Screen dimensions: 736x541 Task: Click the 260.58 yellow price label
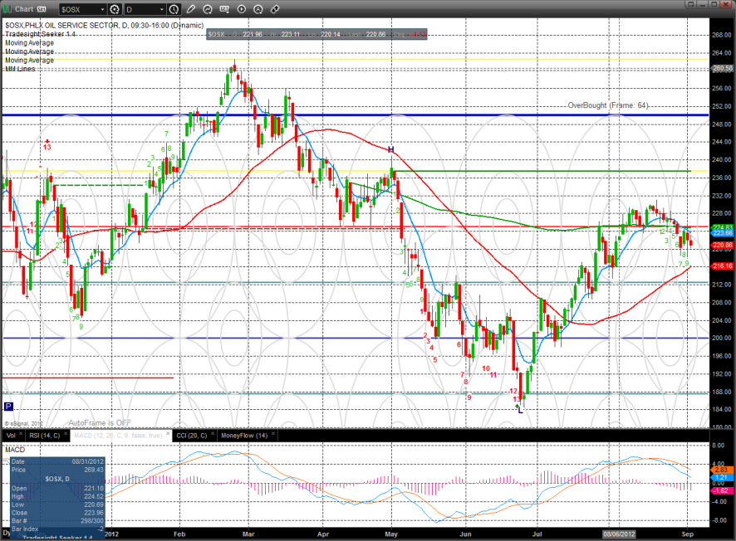pyautogui.click(x=722, y=68)
